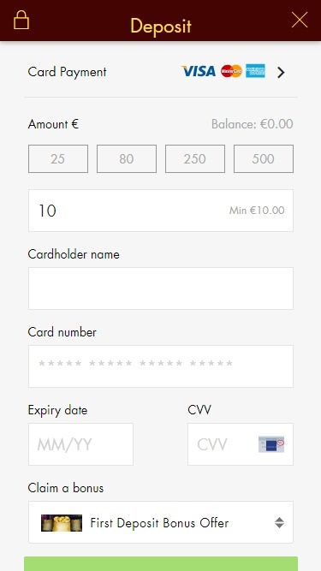Click the CVV card hint image

click(271, 444)
